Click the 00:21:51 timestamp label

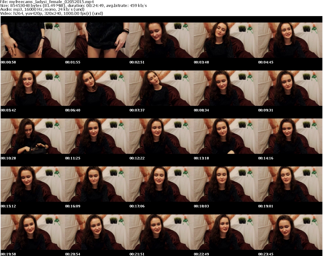[x=137, y=254]
